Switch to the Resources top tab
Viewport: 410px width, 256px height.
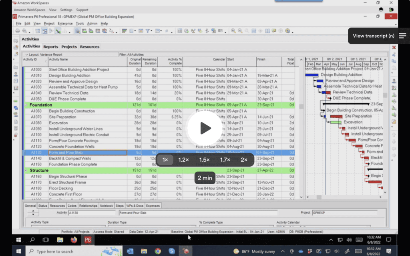click(90, 47)
